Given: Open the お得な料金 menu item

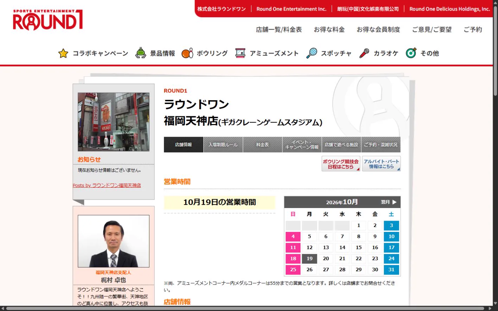Looking at the screenshot, I should tap(329, 30).
